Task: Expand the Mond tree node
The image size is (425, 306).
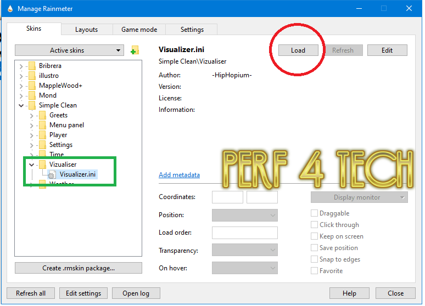Action: pos(21,96)
